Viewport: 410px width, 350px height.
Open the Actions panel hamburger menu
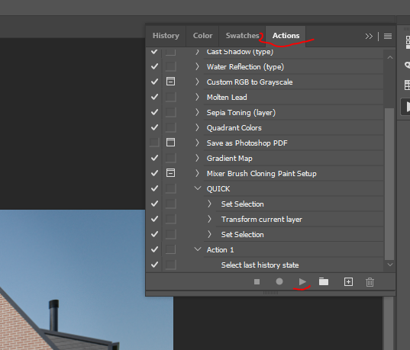click(388, 36)
